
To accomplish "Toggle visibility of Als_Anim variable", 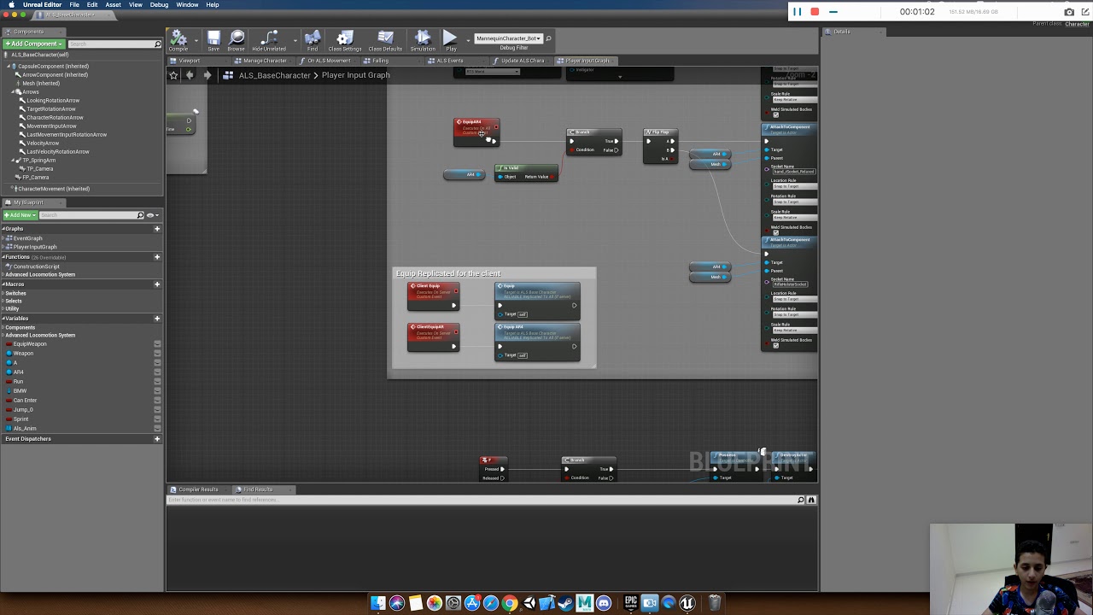I will click(x=157, y=429).
